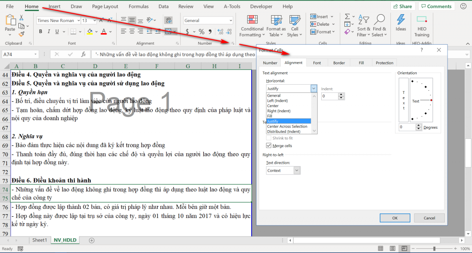Viewport: 472px width, 253px height.
Task: Open the Text direction Context dropdown
Action: coord(296,170)
